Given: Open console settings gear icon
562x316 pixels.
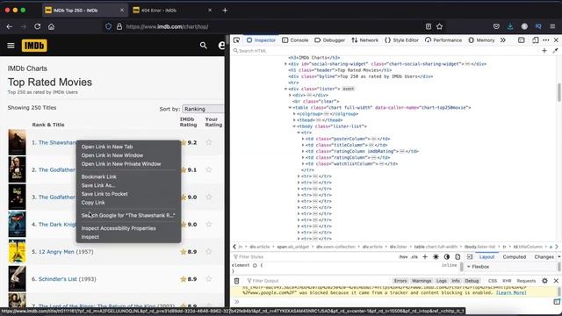Looking at the screenshot, I should click(x=544, y=281).
